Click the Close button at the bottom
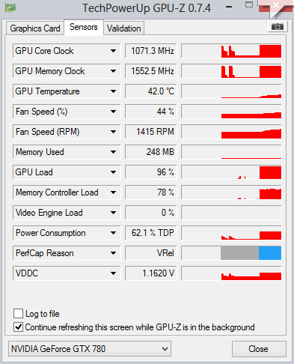The height and width of the screenshot is (364, 294). (x=259, y=349)
